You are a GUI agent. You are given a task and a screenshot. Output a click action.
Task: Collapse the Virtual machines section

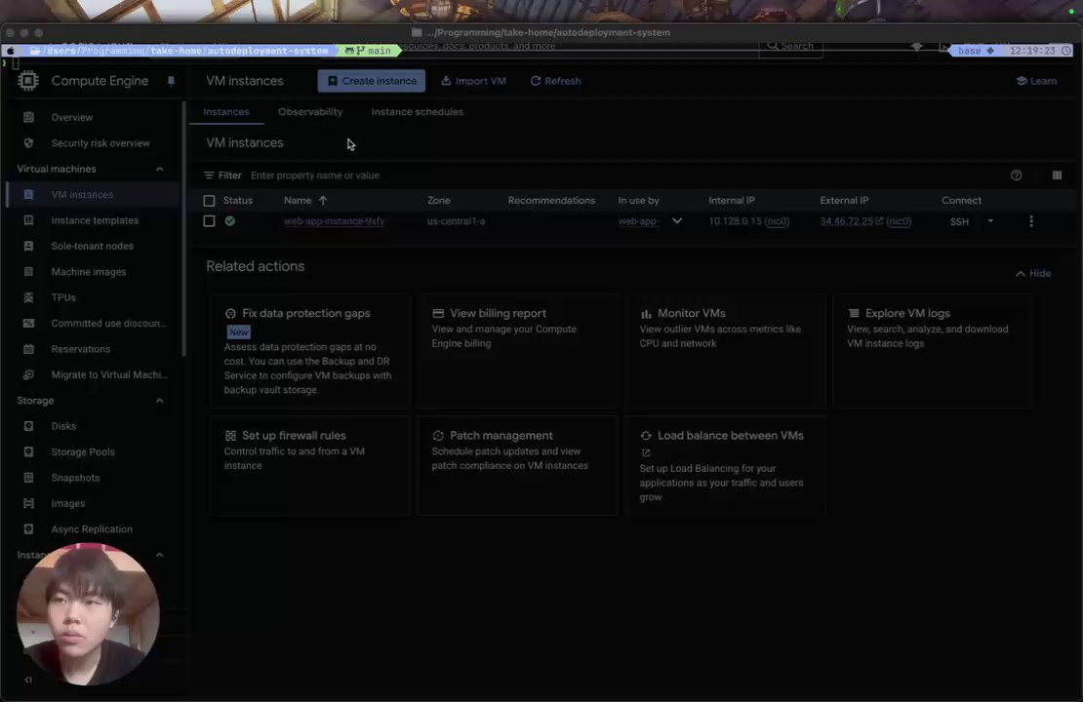[160, 169]
